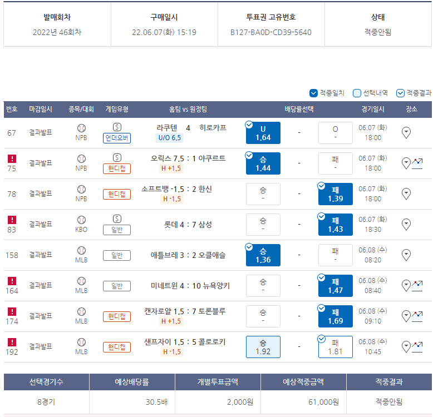433x417 pixels.
Task: Click KBO baseball icon for match 83
Action: point(81,220)
